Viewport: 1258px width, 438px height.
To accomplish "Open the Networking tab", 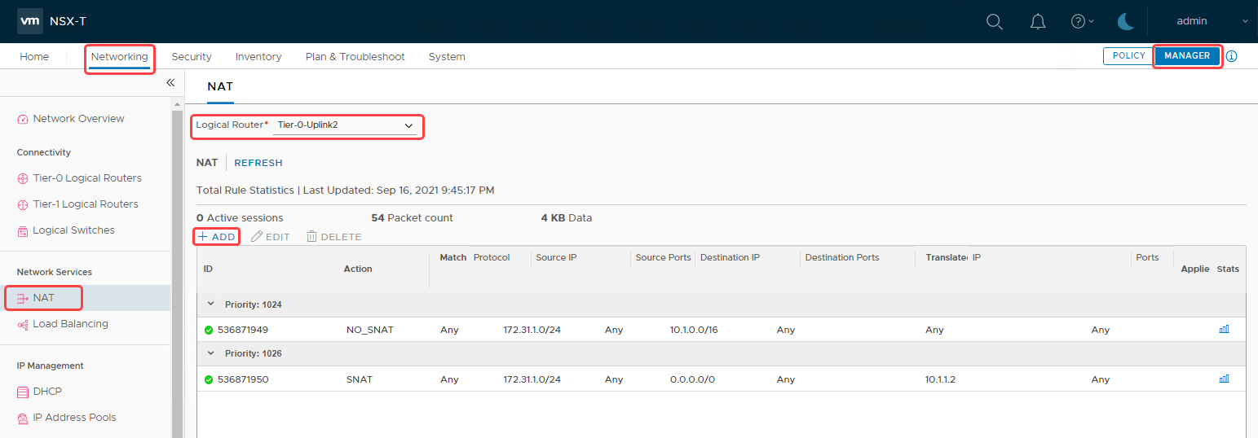I will (x=120, y=56).
